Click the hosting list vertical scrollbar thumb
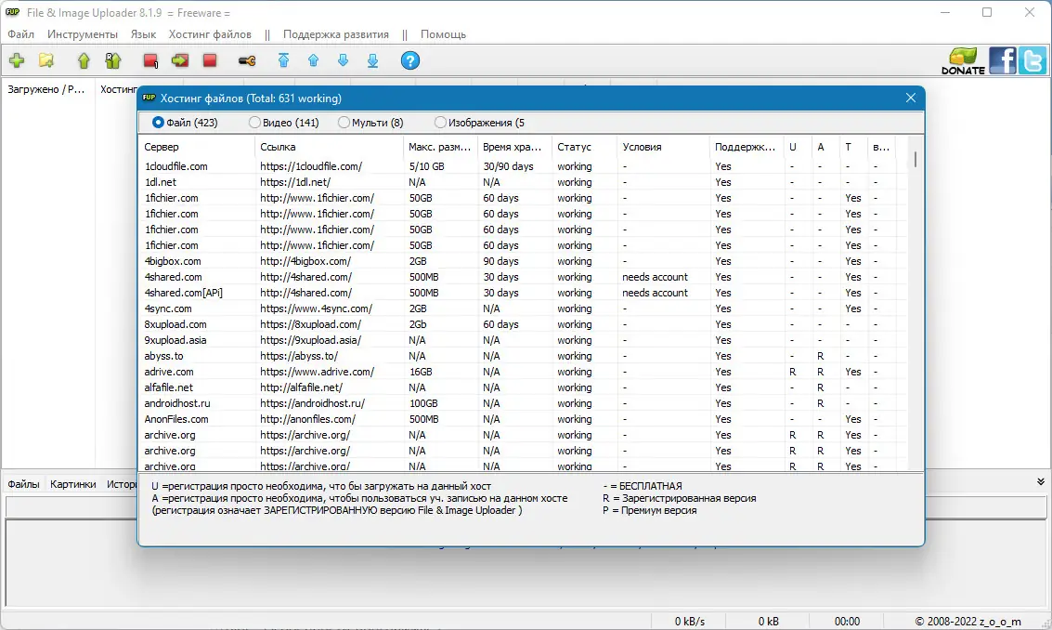The width and height of the screenshot is (1052, 630). 916,159
